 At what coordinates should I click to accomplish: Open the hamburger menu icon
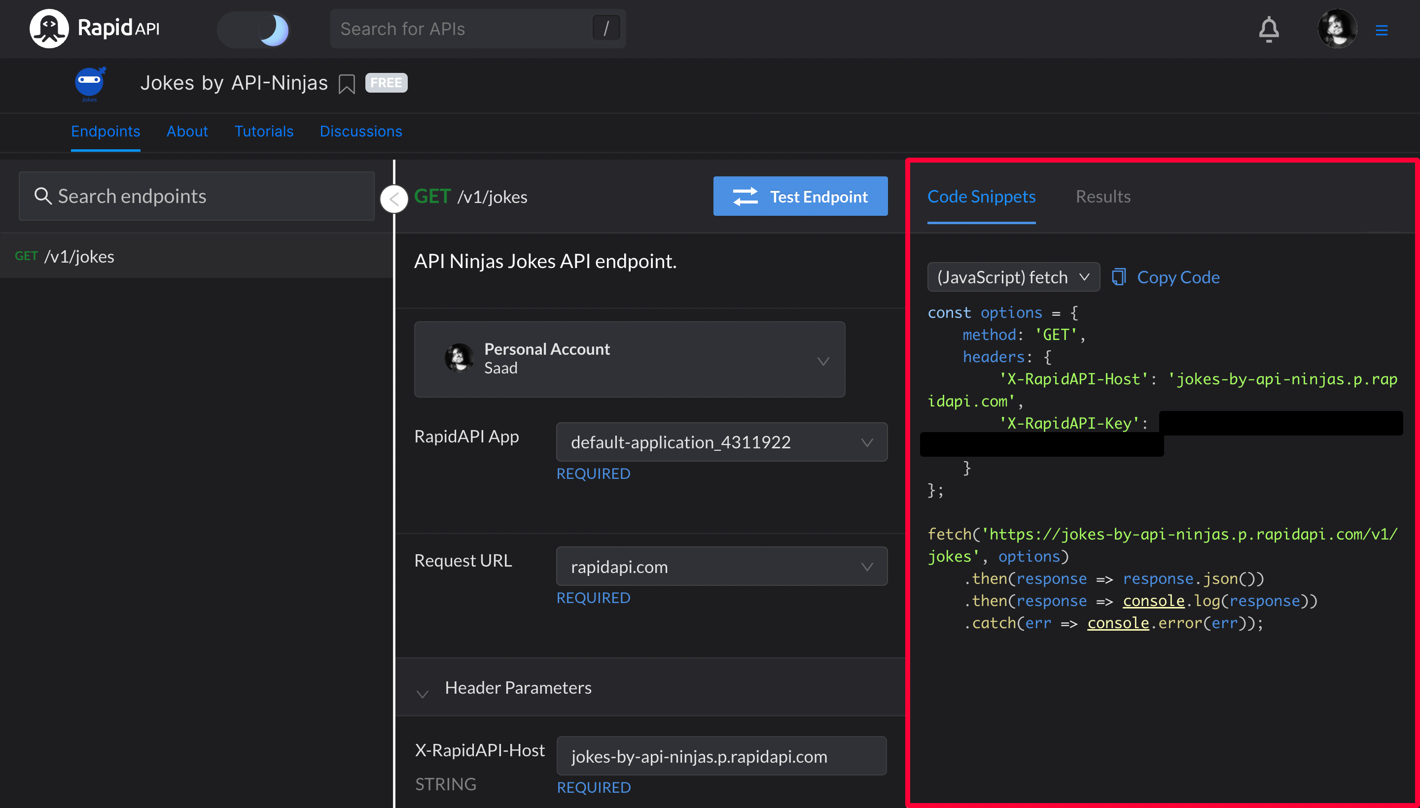[x=1381, y=30]
